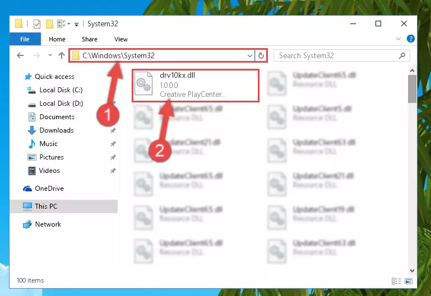The width and height of the screenshot is (431, 296).
Task: Open Local Disk (C:) in sidebar
Action: point(61,90)
